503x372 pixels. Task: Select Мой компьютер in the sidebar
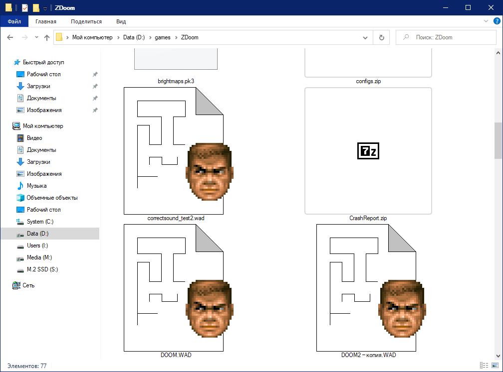click(43, 126)
